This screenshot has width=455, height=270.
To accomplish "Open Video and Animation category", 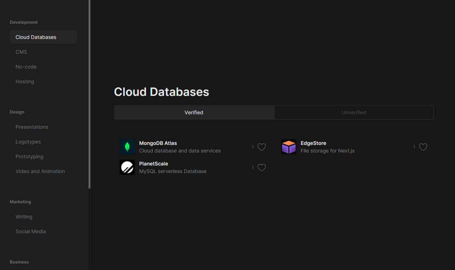I will [x=40, y=171].
